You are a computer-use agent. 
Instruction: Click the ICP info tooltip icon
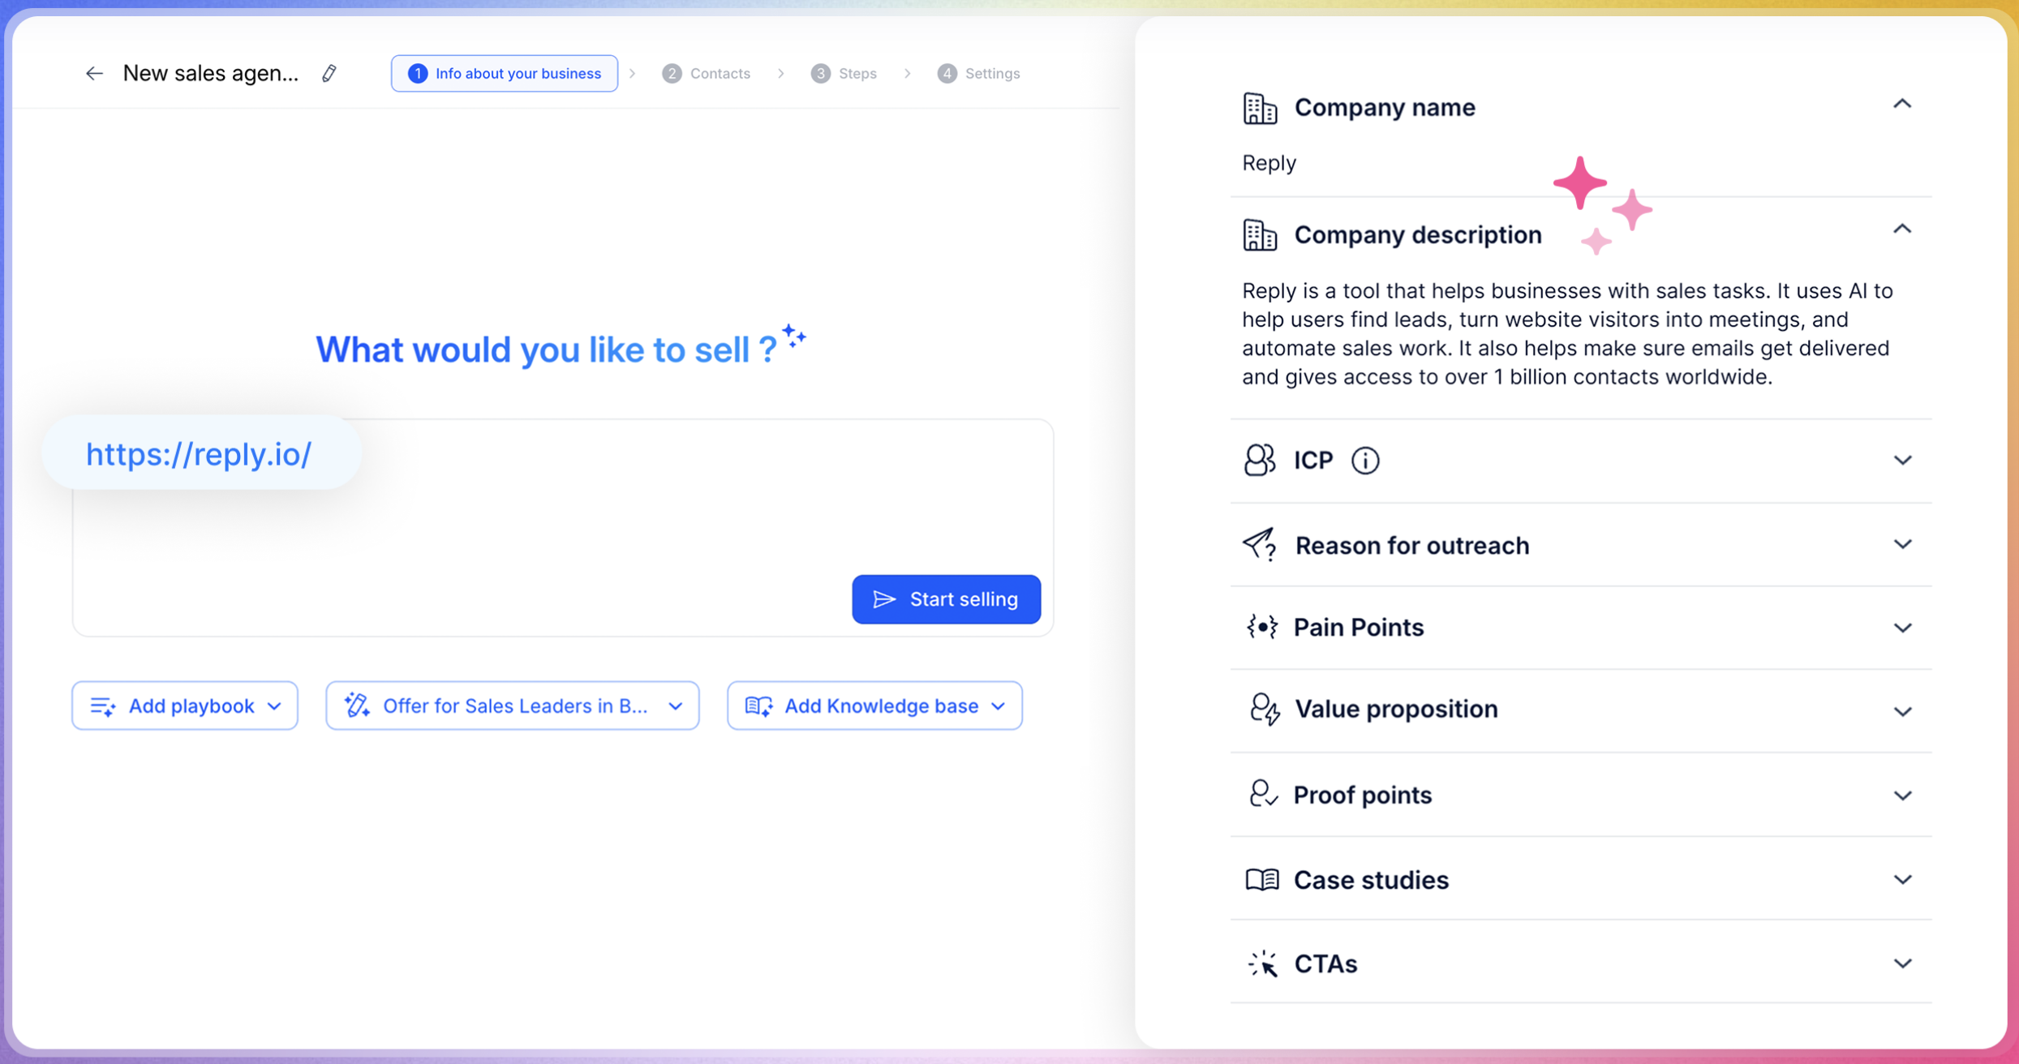click(x=1365, y=460)
